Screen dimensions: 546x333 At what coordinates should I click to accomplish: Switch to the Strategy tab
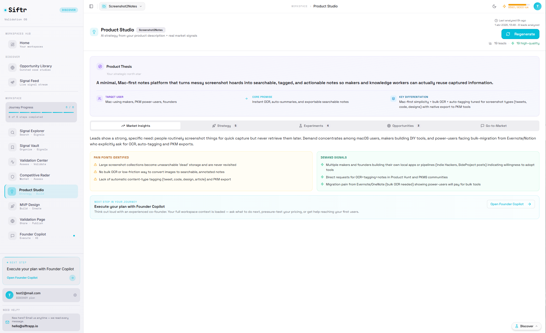click(224, 126)
